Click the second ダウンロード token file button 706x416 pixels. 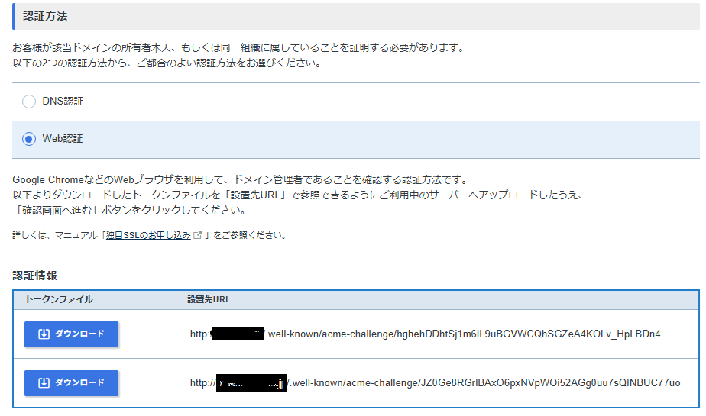pos(71,382)
